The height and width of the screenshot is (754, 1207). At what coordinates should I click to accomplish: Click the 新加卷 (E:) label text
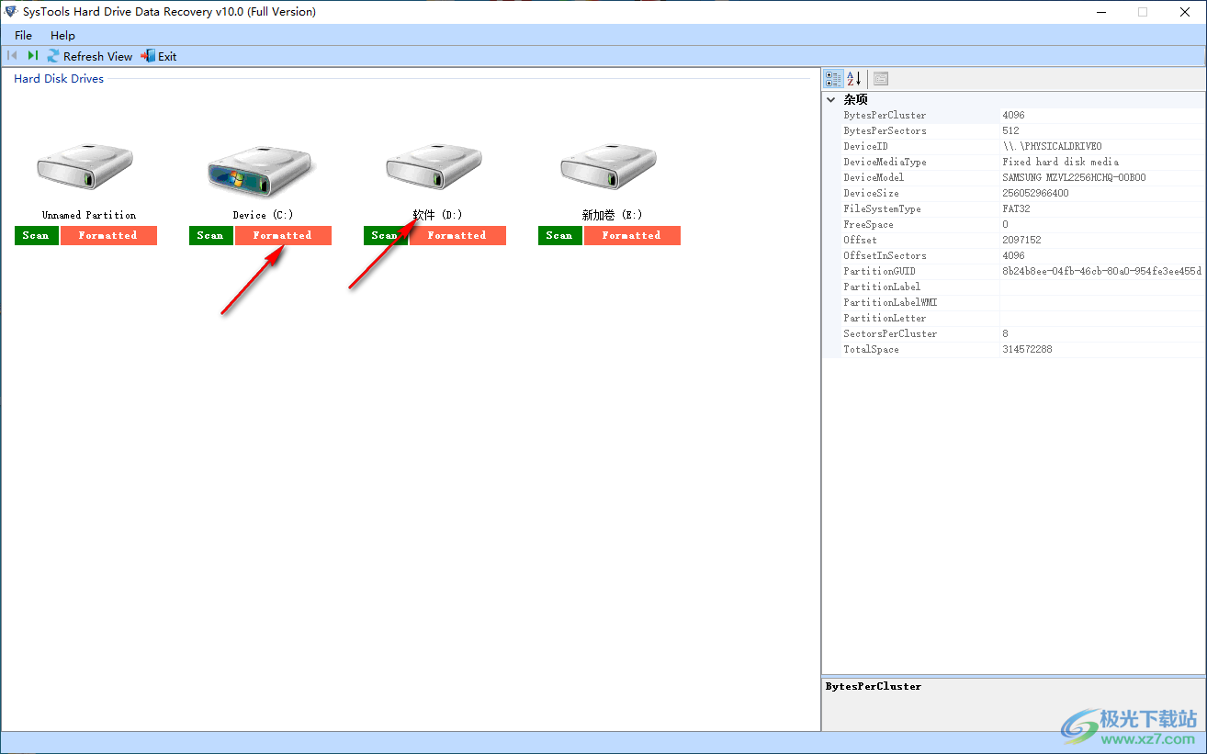pyautogui.click(x=612, y=215)
